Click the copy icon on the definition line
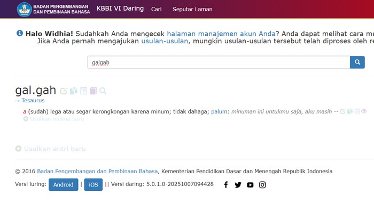The width and height of the screenshot is (374, 203). coord(350,111)
